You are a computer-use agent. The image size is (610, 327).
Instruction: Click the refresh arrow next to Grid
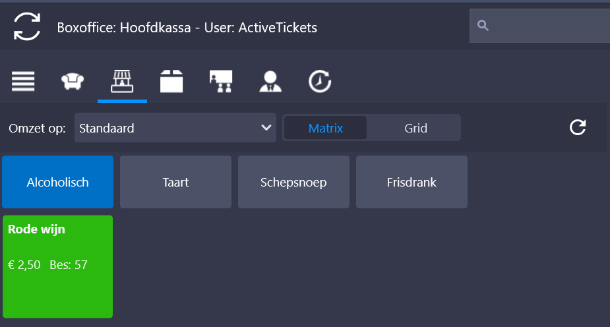click(x=578, y=127)
